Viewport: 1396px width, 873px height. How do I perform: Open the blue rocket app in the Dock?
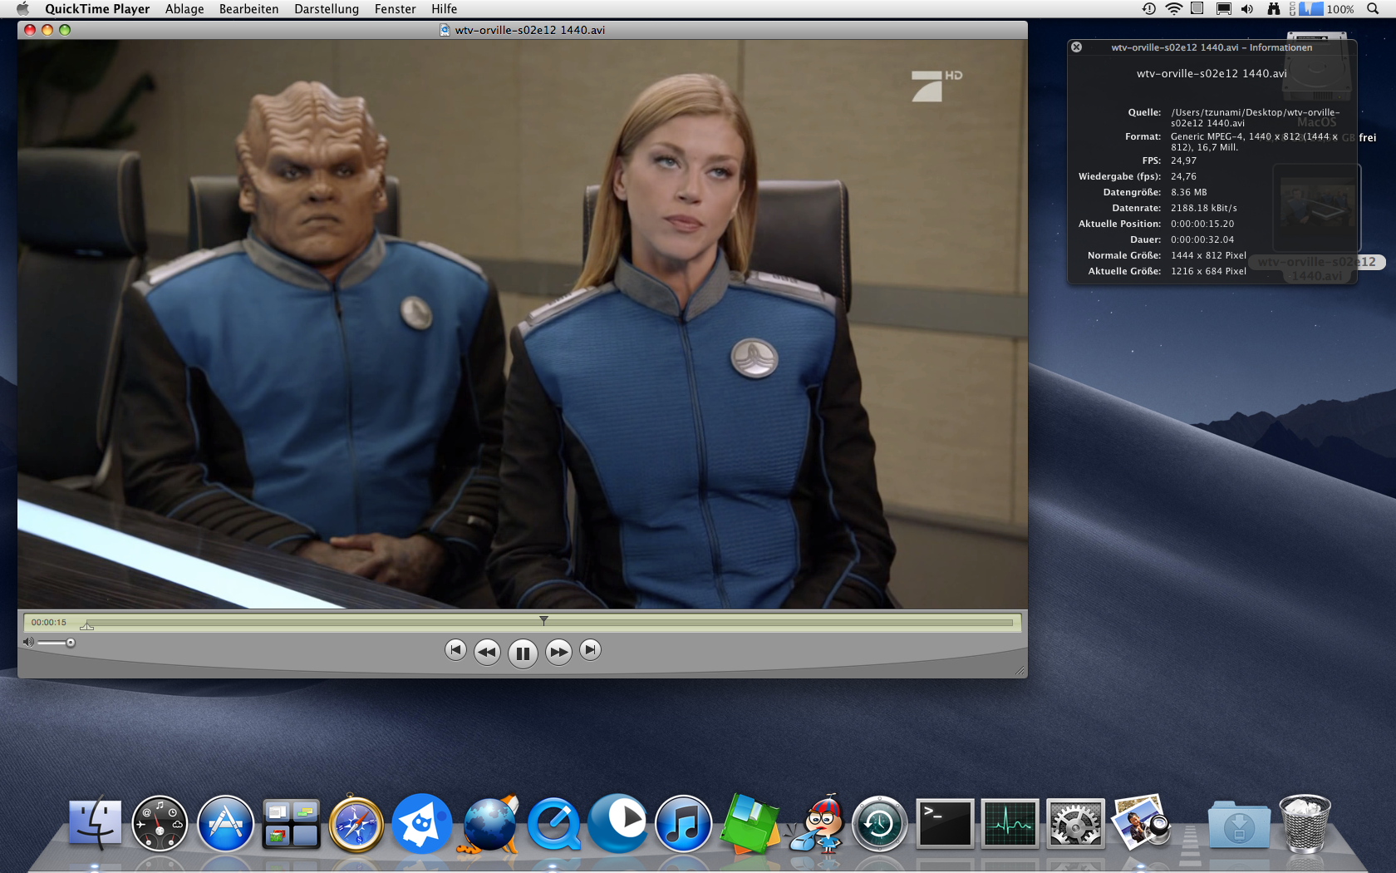point(421,824)
